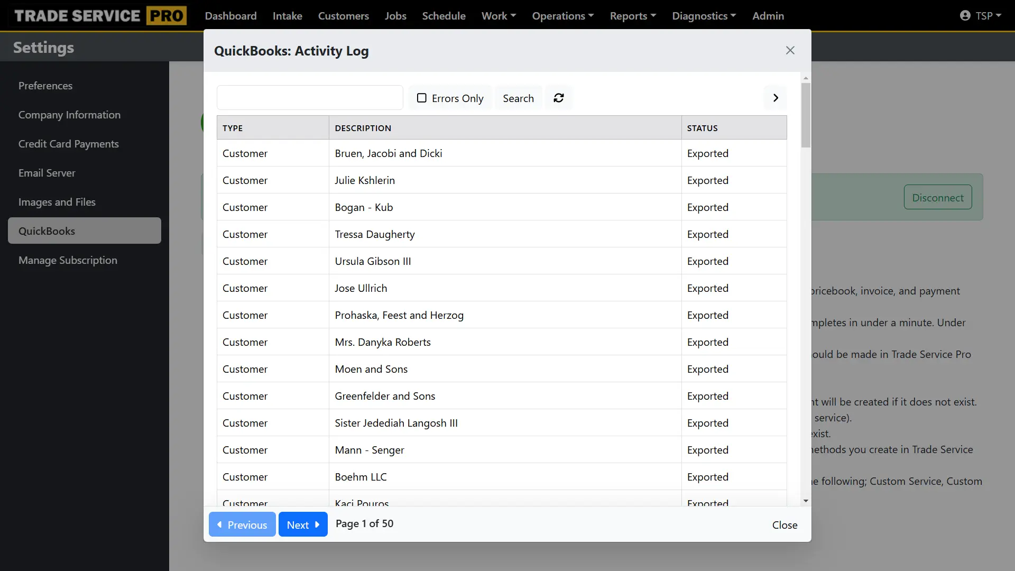
Task: Enable the Errors Only checkbox
Action: click(x=421, y=98)
